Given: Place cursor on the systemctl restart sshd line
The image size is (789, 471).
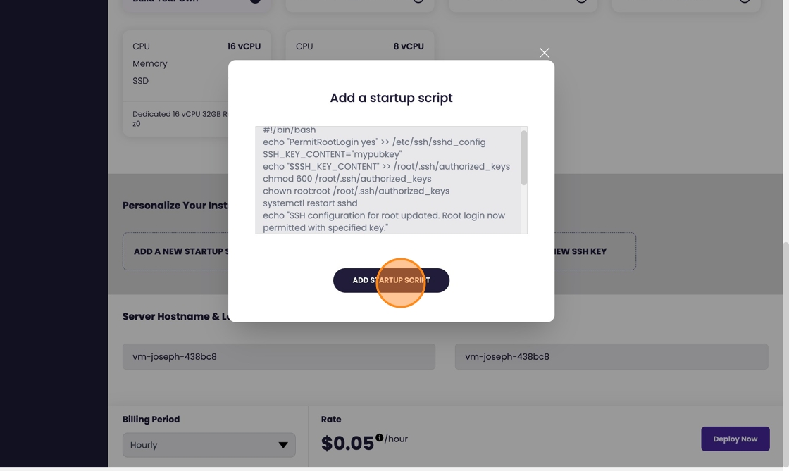Looking at the screenshot, I should click(310, 203).
